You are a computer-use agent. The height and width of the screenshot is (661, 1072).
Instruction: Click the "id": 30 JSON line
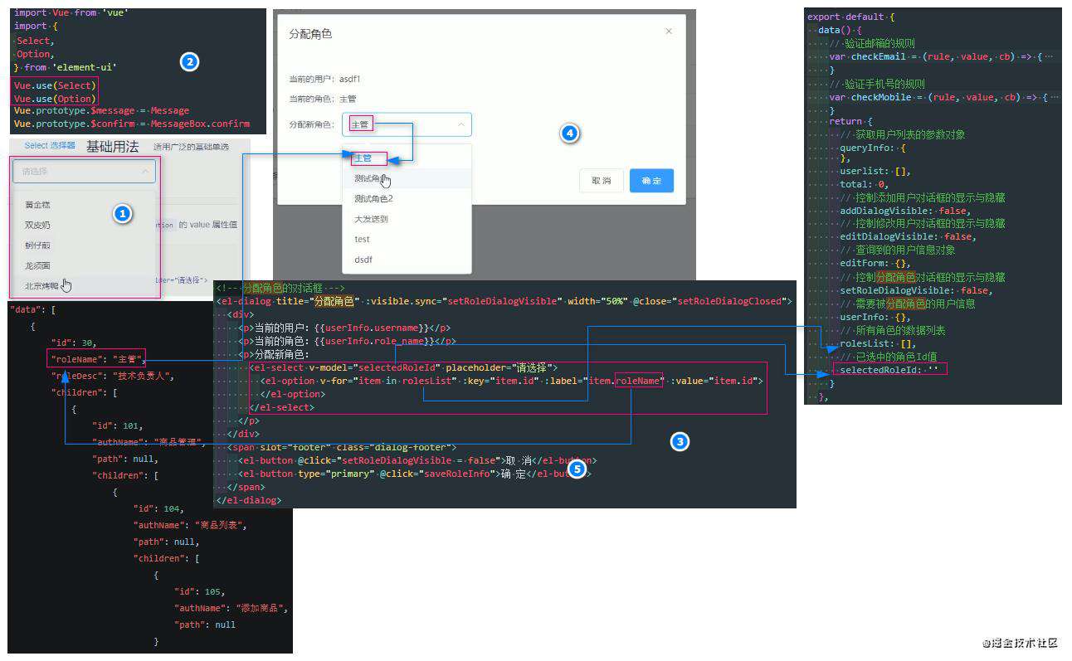click(x=74, y=342)
